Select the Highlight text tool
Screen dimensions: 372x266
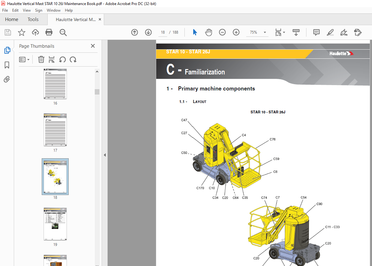point(330,32)
